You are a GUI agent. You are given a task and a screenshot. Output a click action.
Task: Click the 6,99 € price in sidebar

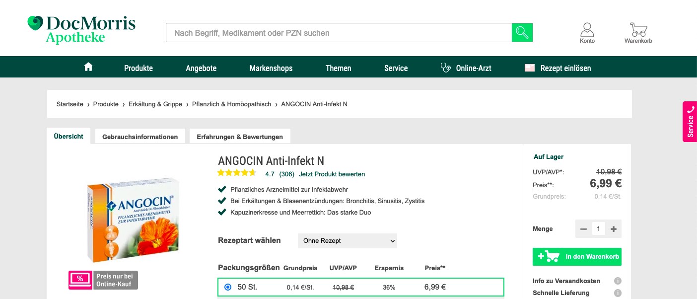click(x=606, y=183)
